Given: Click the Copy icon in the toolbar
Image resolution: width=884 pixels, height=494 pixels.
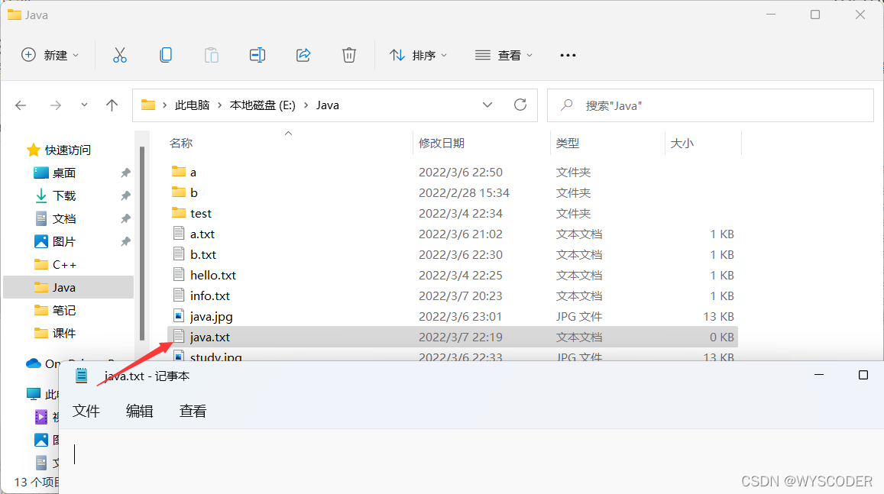Looking at the screenshot, I should click(x=166, y=54).
